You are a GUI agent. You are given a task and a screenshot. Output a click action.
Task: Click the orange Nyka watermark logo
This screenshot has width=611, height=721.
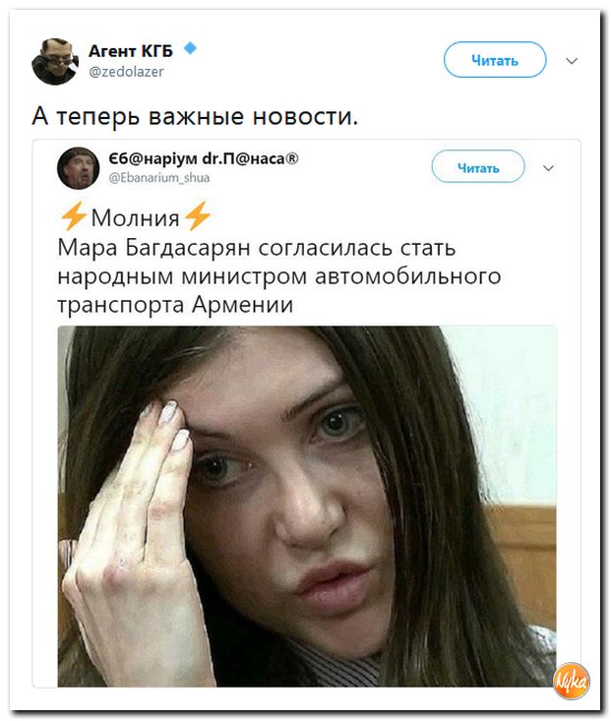pos(572,681)
